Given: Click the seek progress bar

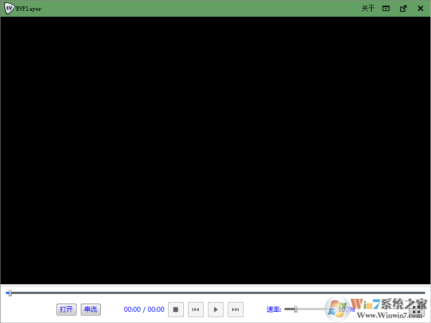Looking at the screenshot, I should pos(215,292).
